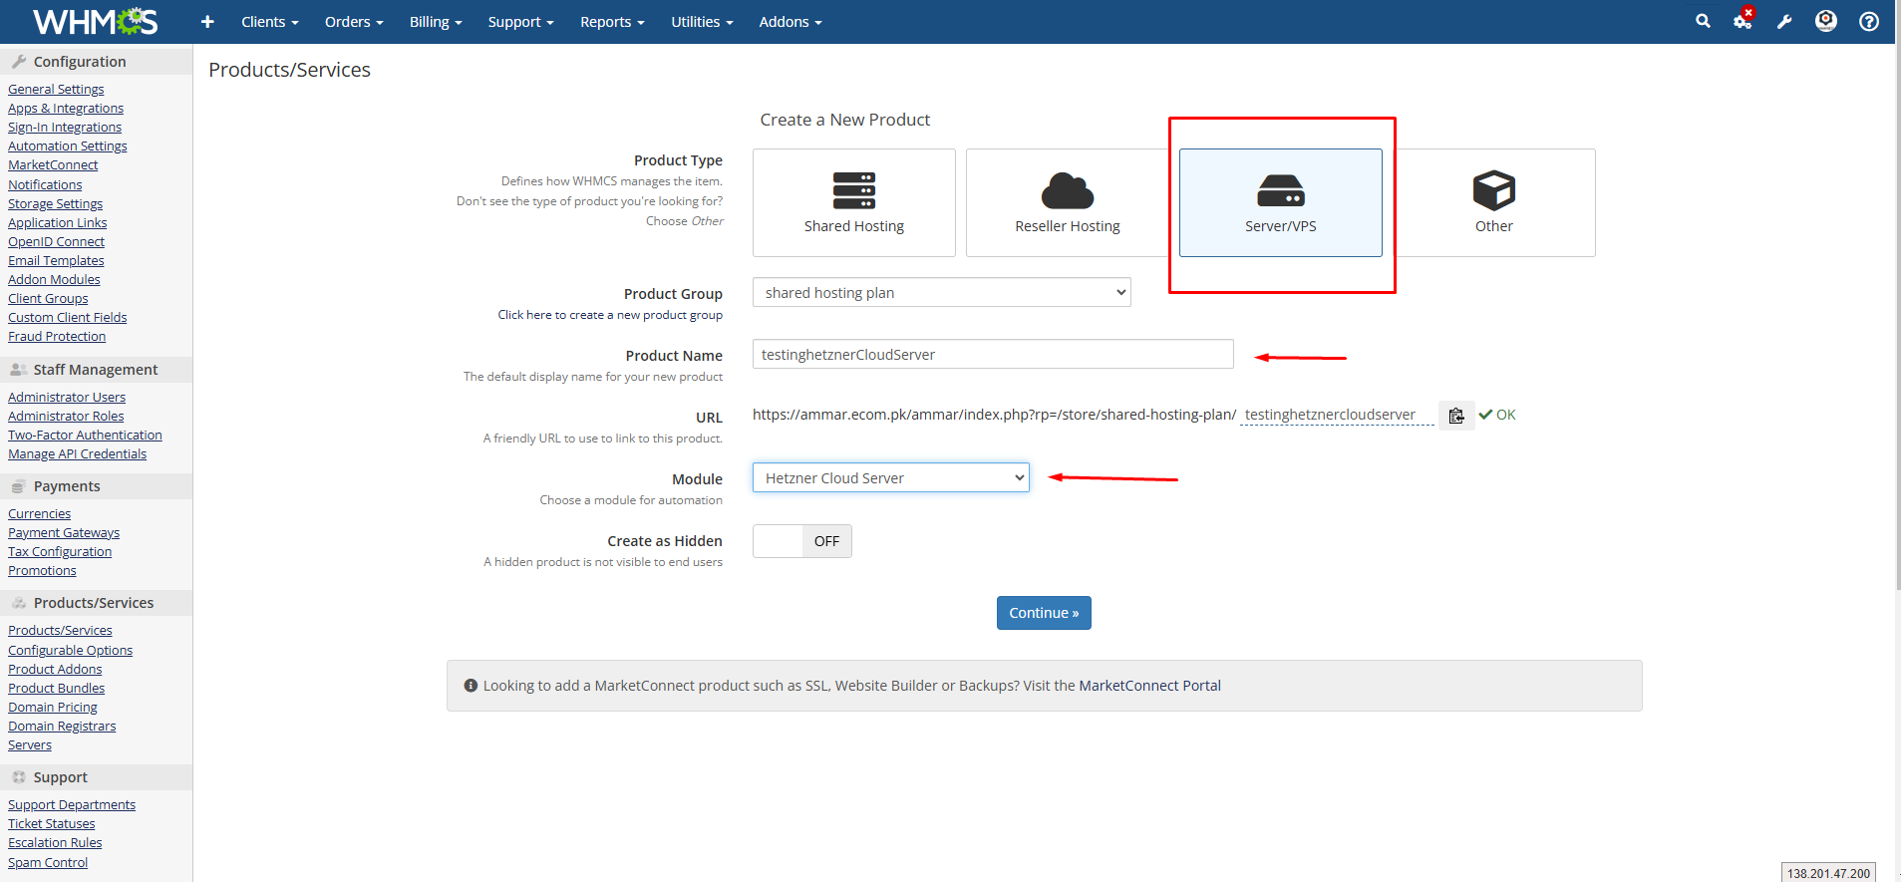Click the user account icon

(1825, 21)
